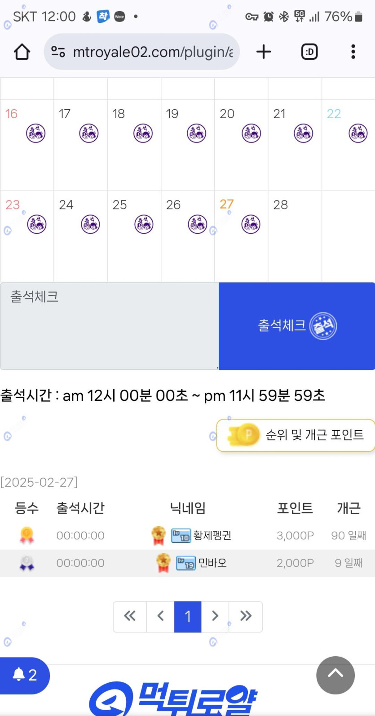This screenshot has width=375, height=716.
Task: Jump to last rankings page
Action: click(246, 616)
